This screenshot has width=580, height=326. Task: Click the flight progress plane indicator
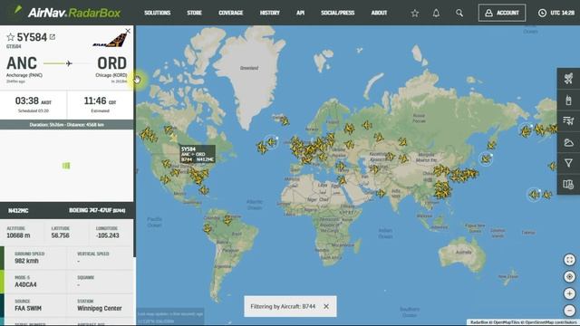point(69,63)
